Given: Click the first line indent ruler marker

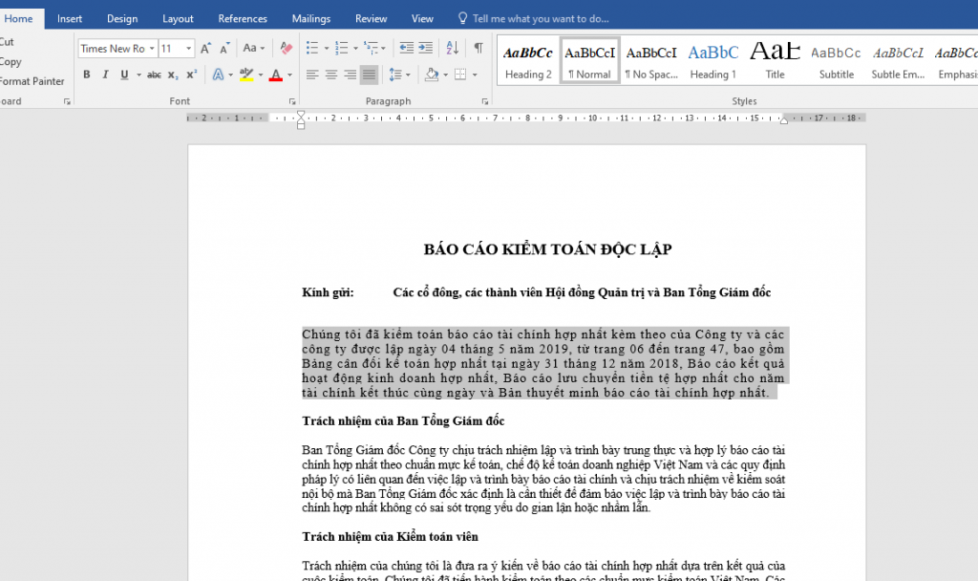Looking at the screenshot, I should coord(301,115).
